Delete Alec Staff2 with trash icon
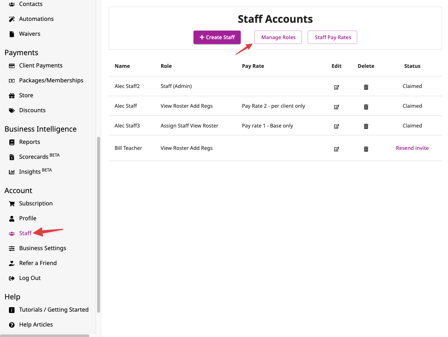 coord(366,87)
